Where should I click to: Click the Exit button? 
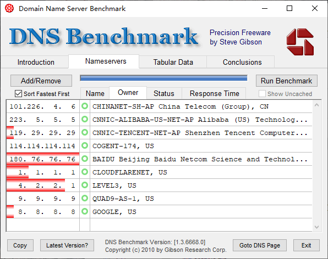306,245
